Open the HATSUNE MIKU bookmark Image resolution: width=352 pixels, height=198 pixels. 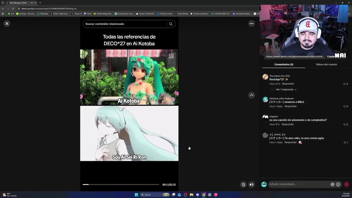tap(221, 14)
